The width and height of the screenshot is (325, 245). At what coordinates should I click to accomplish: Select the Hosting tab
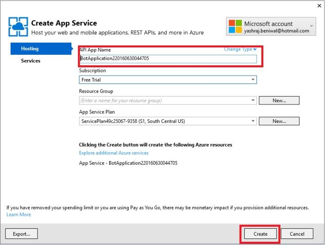[x=41, y=49]
